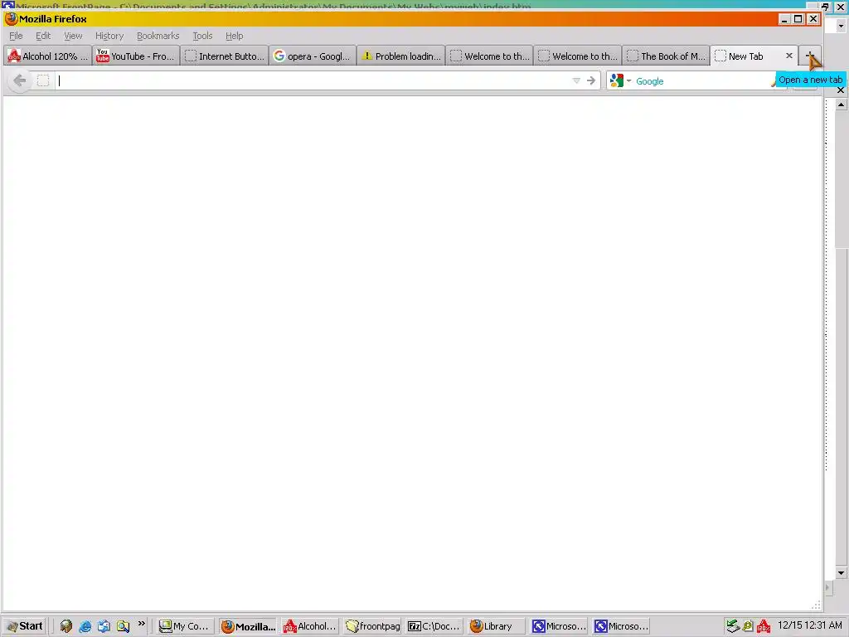Screen dimensions: 849x637
Task: Switch to the YouTube tab
Action: 136,56
